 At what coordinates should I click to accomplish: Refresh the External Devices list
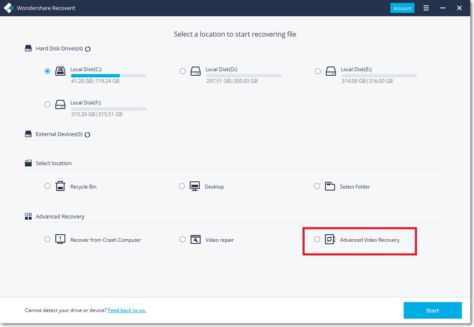(x=87, y=135)
